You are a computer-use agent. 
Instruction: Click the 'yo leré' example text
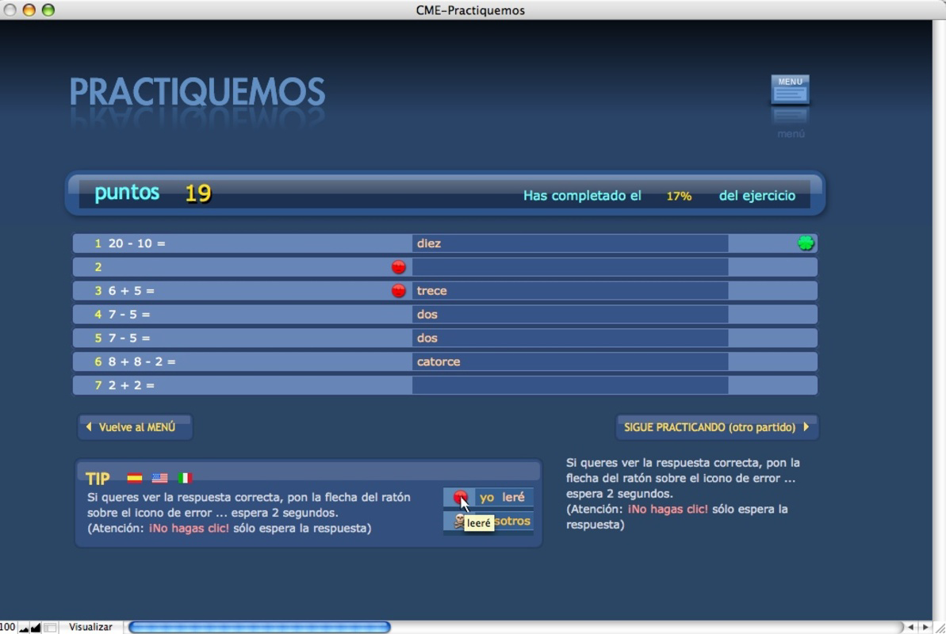coord(502,497)
